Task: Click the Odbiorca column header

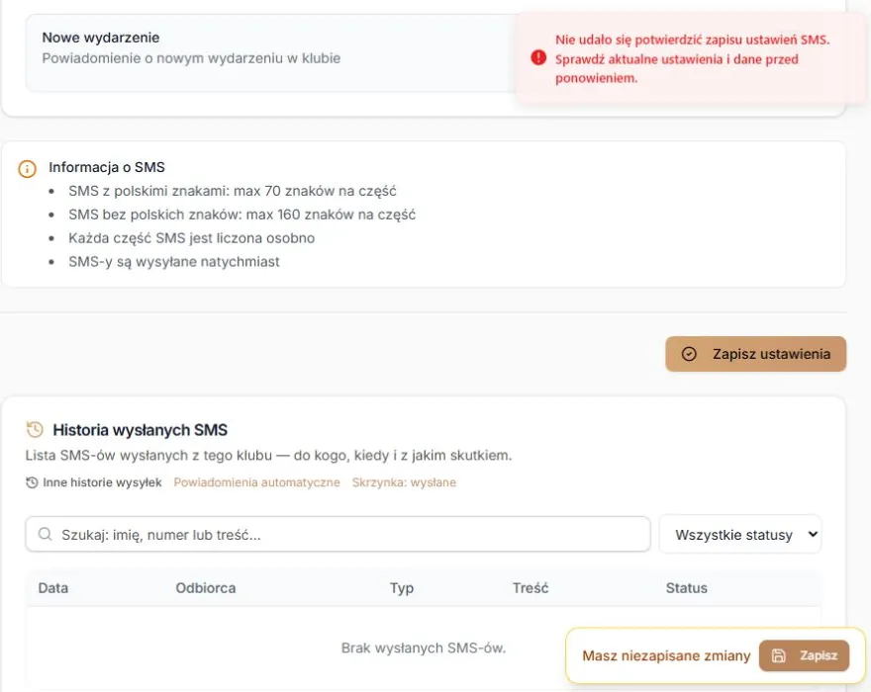Action: (206, 587)
